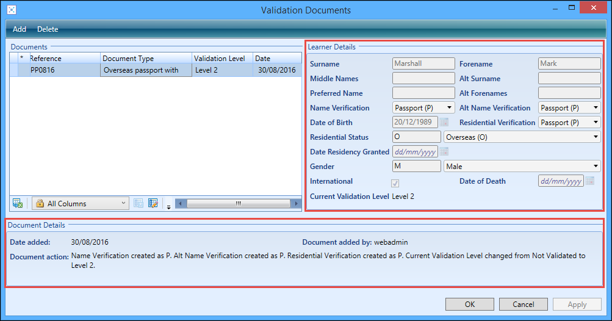Open the Overseas (O) residential status dropdown
The width and height of the screenshot is (612, 321).
(522, 137)
